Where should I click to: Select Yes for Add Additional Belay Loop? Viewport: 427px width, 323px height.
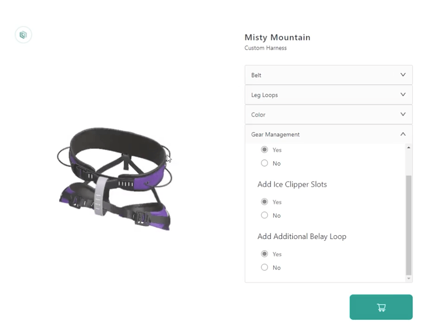[x=265, y=254]
